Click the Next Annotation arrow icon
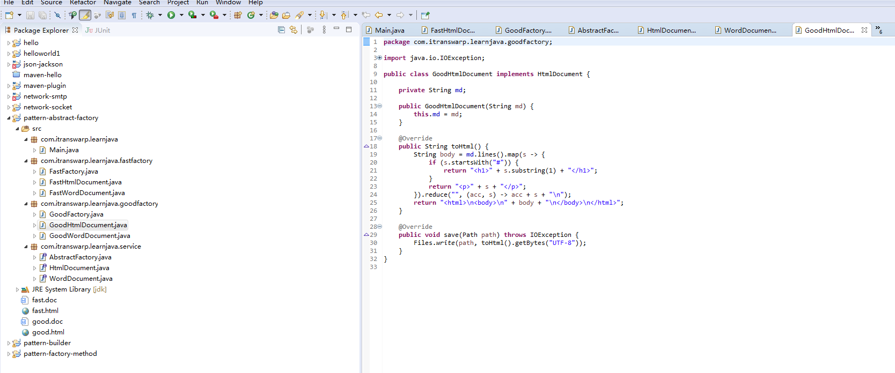 point(323,15)
